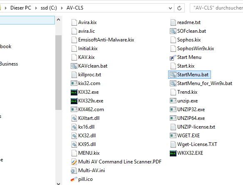This screenshot has width=243, height=185.
Task: Navigate to Dieser PC in breadcrumb
Action: [21, 8]
